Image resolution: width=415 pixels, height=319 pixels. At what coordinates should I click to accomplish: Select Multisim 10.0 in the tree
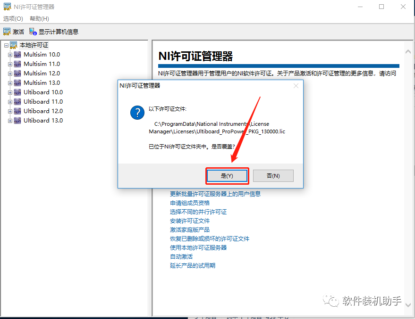pos(42,55)
